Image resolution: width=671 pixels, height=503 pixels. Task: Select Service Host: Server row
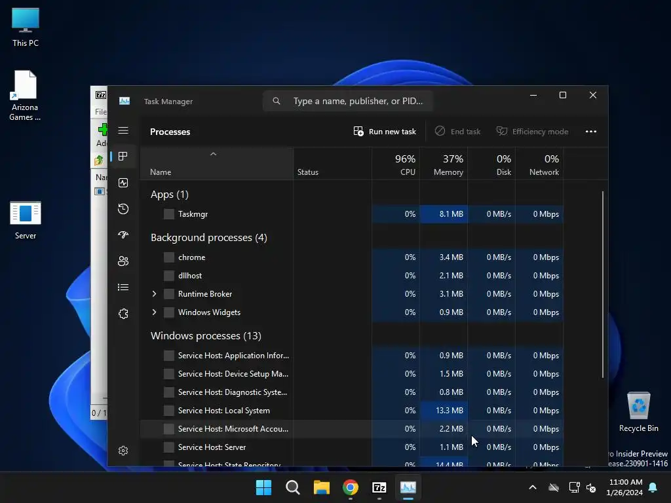352,447
